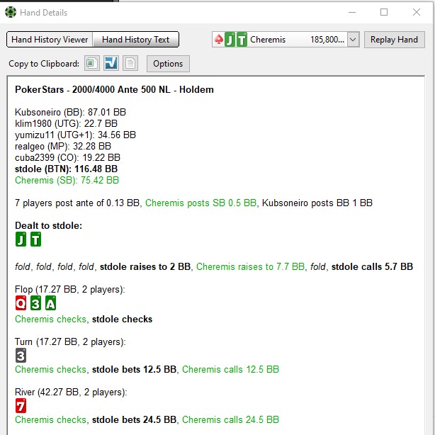Viewport: 435px width, 435px height.
Task: Click the PokerStars 2000/4000 Ante 500 heading
Action: pyautogui.click(x=114, y=89)
